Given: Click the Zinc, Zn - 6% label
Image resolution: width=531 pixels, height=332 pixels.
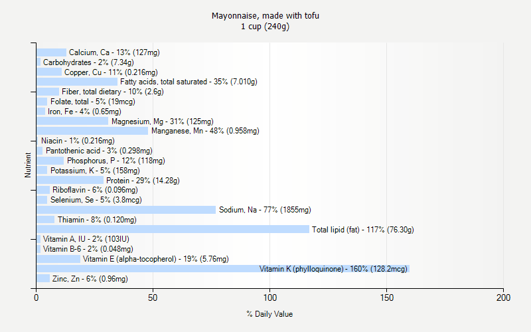Looking at the screenshot, I should (90, 279).
